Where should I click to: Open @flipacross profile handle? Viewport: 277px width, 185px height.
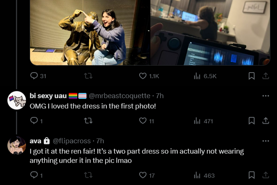point(72,141)
